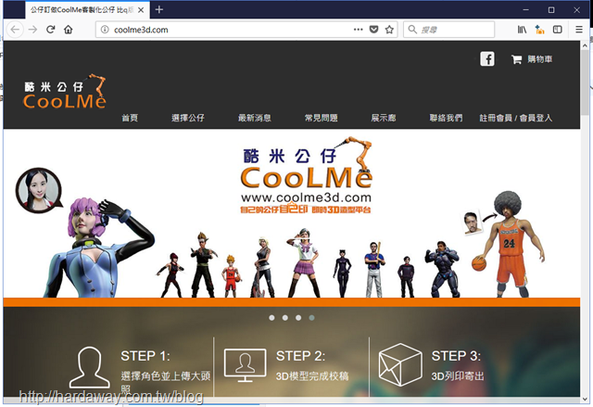The width and height of the screenshot is (593, 407).
Task: Go back with the browser back arrow
Action: click(x=15, y=30)
